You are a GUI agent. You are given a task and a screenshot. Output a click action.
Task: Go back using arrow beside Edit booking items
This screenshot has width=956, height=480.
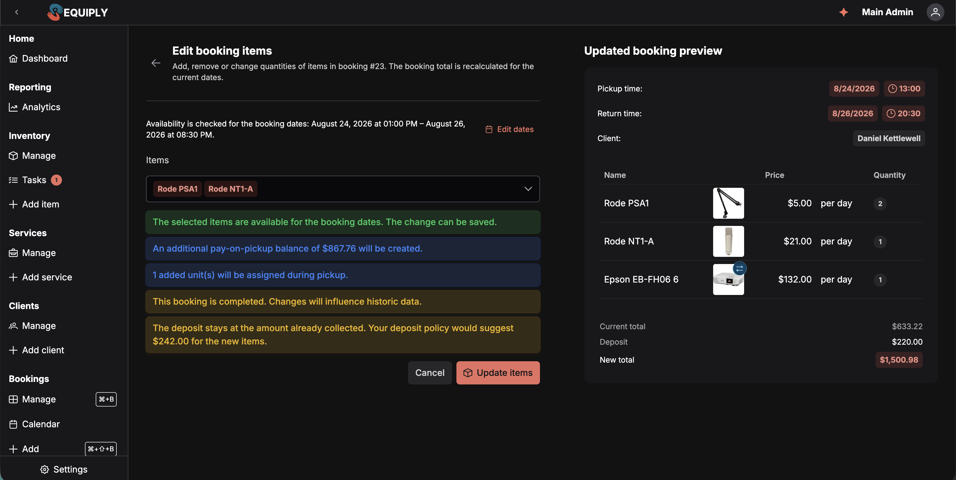[156, 63]
